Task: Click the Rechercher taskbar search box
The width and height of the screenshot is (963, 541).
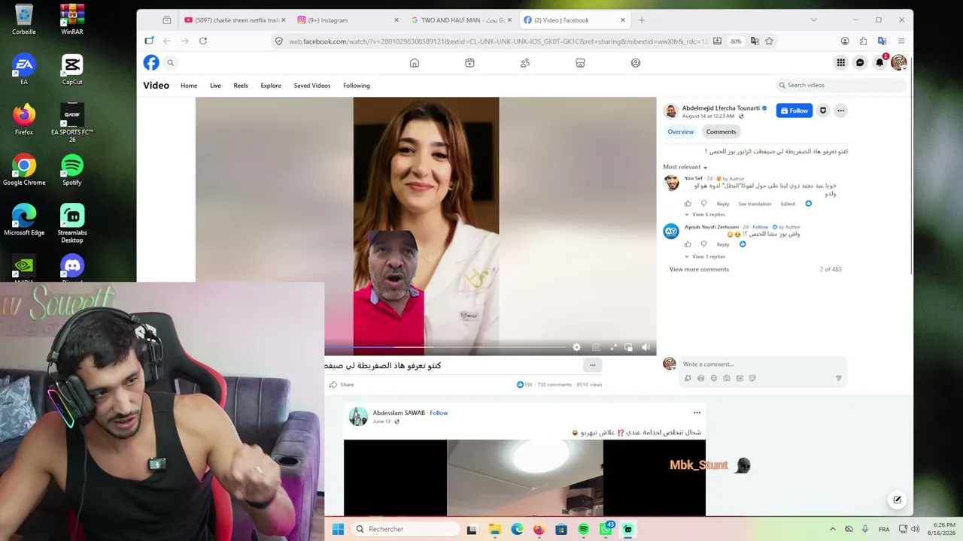Action: [x=405, y=529]
